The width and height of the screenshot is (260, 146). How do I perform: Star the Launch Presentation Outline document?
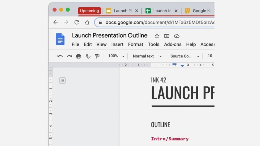[x=157, y=36]
